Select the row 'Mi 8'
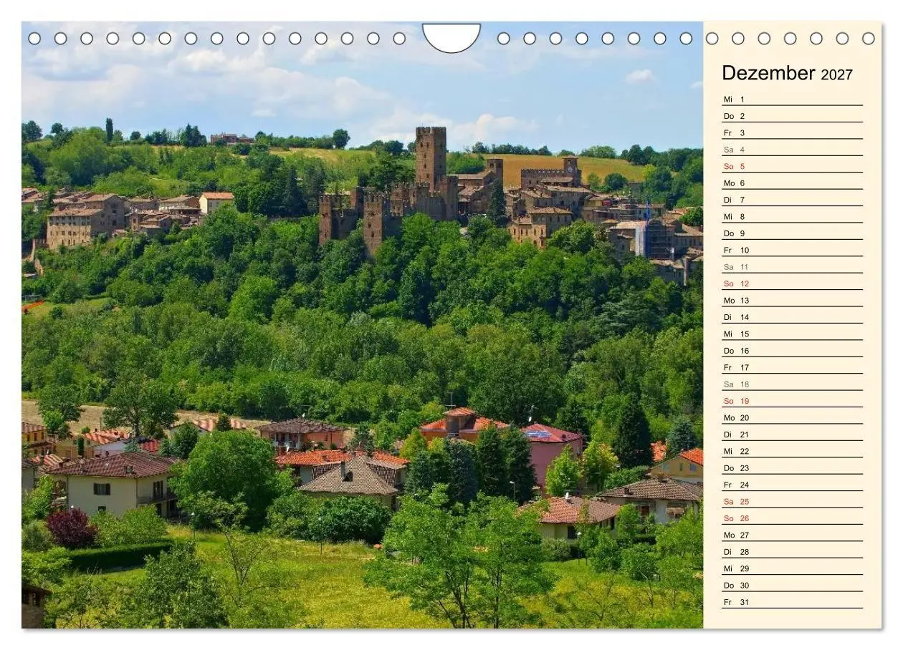Image resolution: width=903 pixels, height=650 pixels. (792, 216)
